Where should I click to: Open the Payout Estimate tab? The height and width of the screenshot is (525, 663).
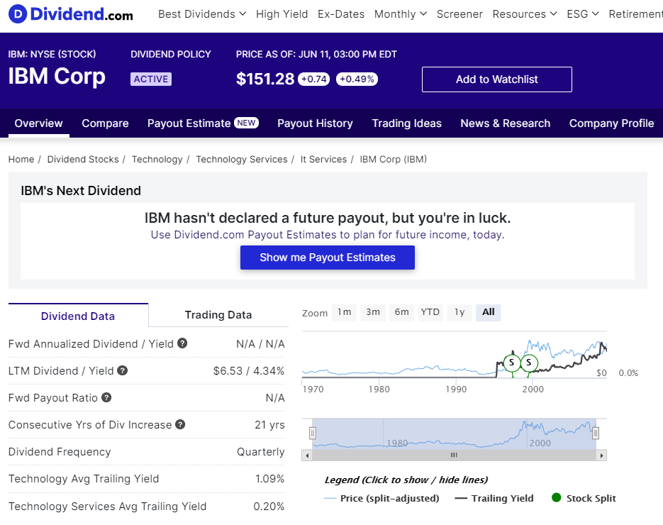[203, 123]
